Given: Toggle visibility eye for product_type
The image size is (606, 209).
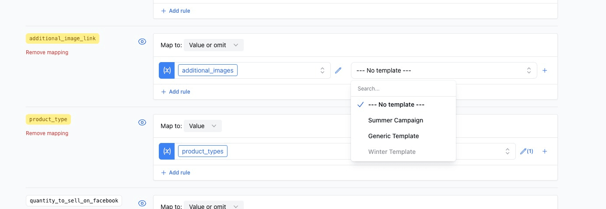Looking at the screenshot, I should point(142,122).
